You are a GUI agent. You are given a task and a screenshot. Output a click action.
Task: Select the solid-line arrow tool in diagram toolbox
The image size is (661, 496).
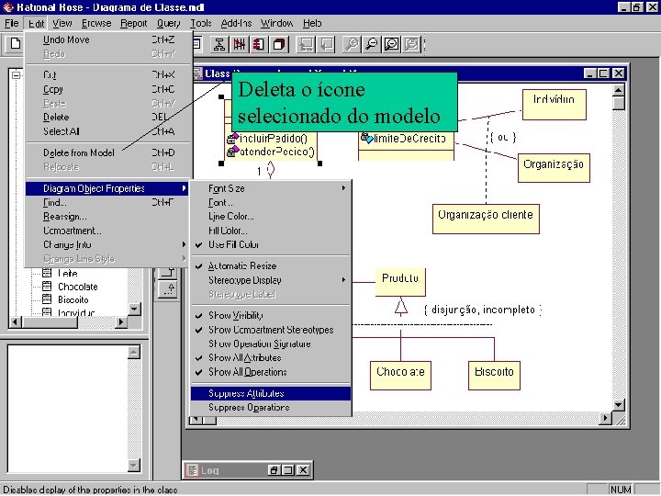click(168, 273)
